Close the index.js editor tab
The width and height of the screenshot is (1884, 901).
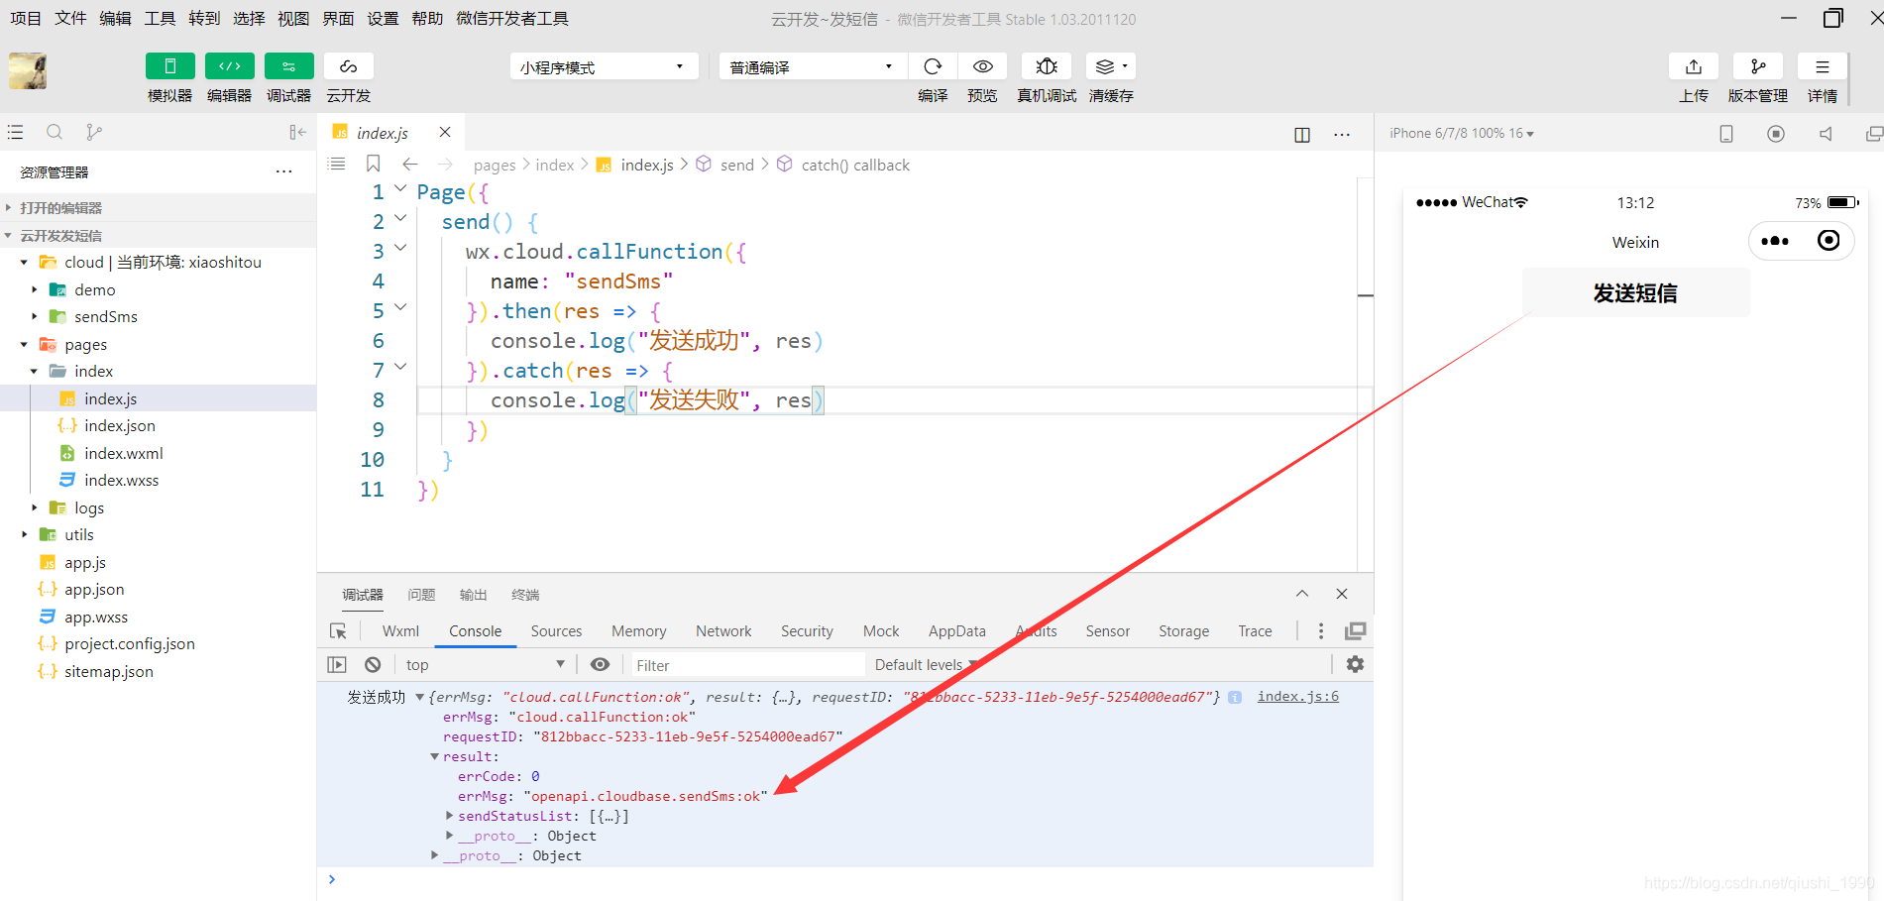(445, 132)
